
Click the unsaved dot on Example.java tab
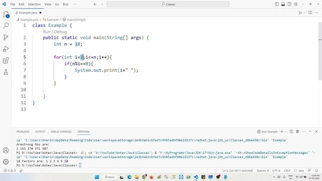40,13
